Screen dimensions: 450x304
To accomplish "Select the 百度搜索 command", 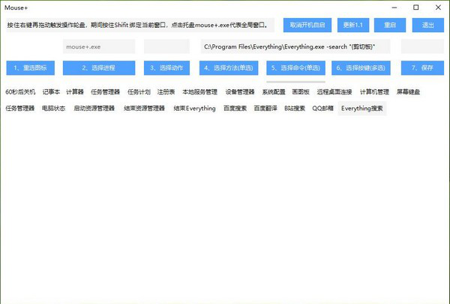I will click(235, 109).
